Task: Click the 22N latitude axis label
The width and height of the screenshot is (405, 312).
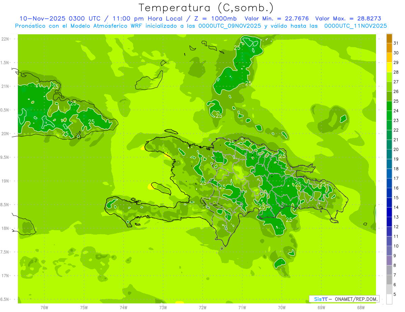Action: [5, 39]
